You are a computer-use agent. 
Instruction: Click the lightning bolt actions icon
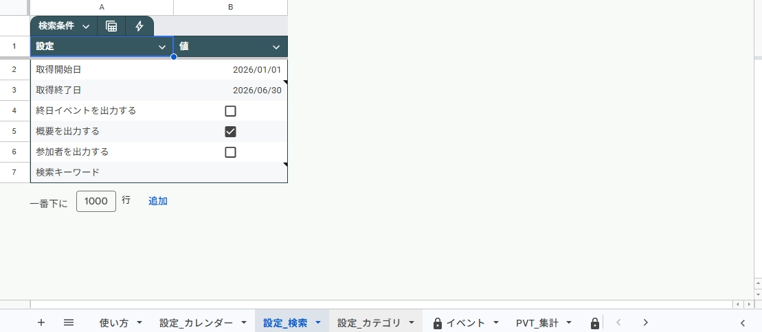[x=139, y=26]
